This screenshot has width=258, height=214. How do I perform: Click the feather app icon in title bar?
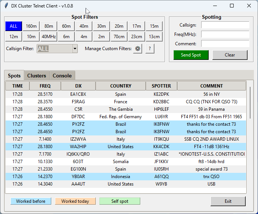tap(6, 6)
